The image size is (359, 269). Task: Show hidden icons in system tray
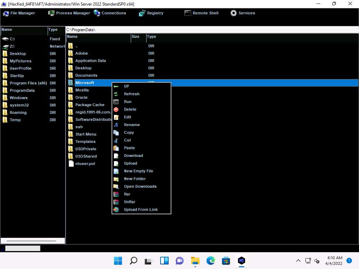pos(298,261)
